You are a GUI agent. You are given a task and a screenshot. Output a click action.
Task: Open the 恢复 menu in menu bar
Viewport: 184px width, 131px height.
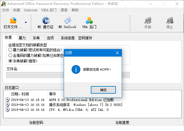coord(17,10)
